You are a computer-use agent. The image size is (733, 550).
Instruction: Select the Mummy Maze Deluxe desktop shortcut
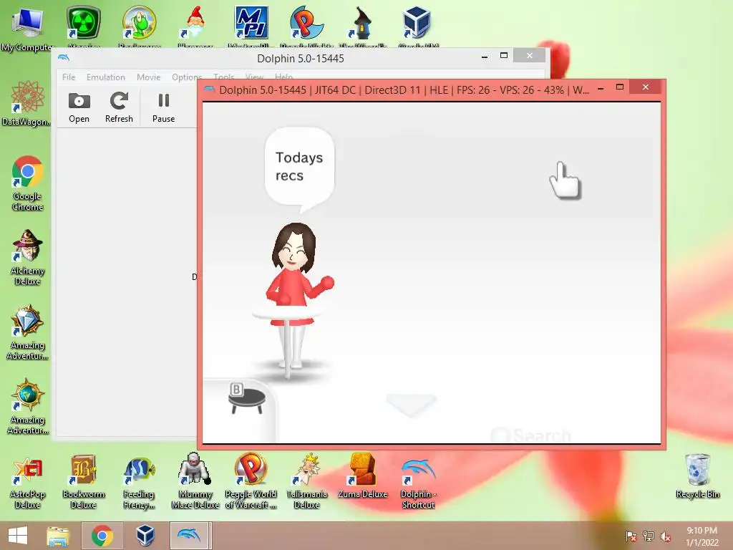[x=195, y=482]
